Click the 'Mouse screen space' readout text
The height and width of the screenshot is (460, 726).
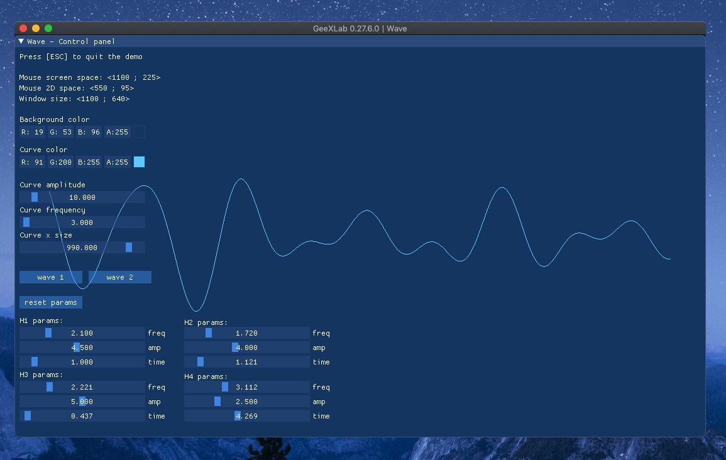(x=90, y=77)
